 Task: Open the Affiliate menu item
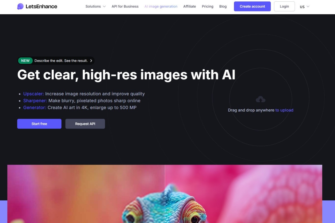coord(190,6)
